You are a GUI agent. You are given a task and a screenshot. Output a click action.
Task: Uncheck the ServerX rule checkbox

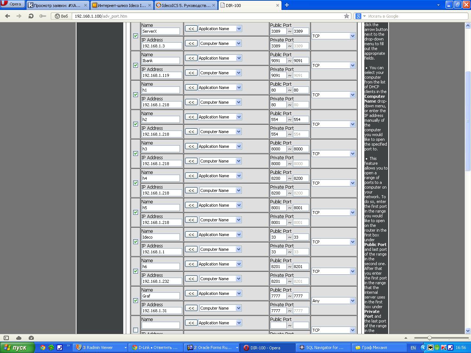point(135,36)
